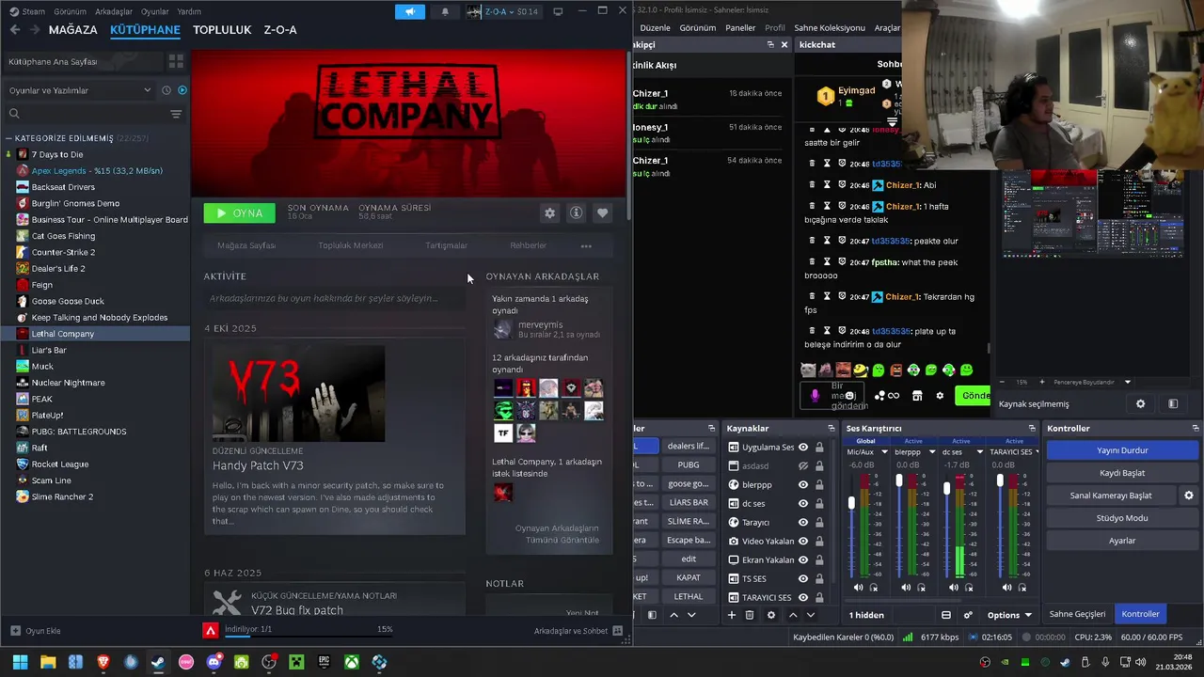
Task: Delete selected source trash icon
Action: click(750, 615)
